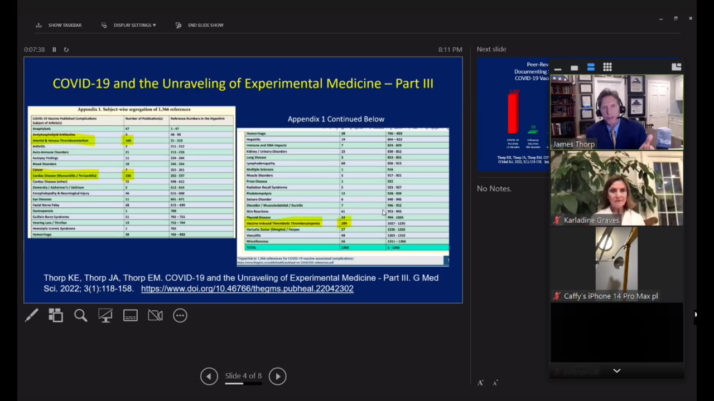Switch Zoom panel to grid gallery view
The image size is (714, 401).
pyautogui.click(x=607, y=67)
